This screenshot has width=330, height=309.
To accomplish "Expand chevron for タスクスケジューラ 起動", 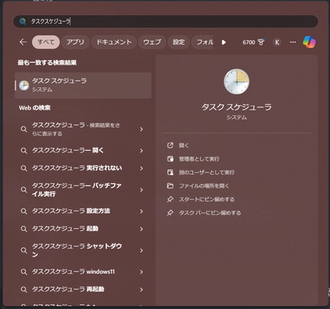I will (x=141, y=229).
